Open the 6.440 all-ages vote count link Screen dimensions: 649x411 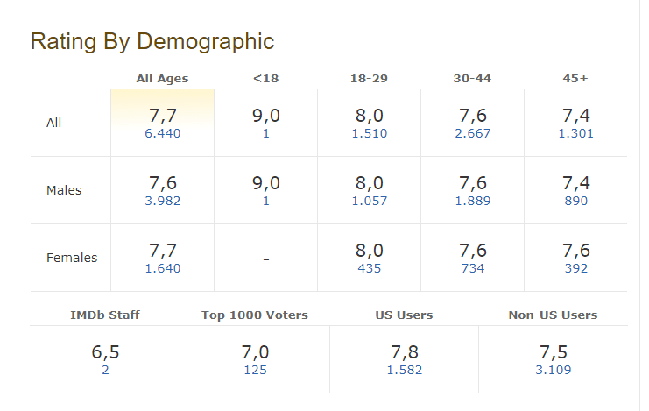tap(163, 133)
